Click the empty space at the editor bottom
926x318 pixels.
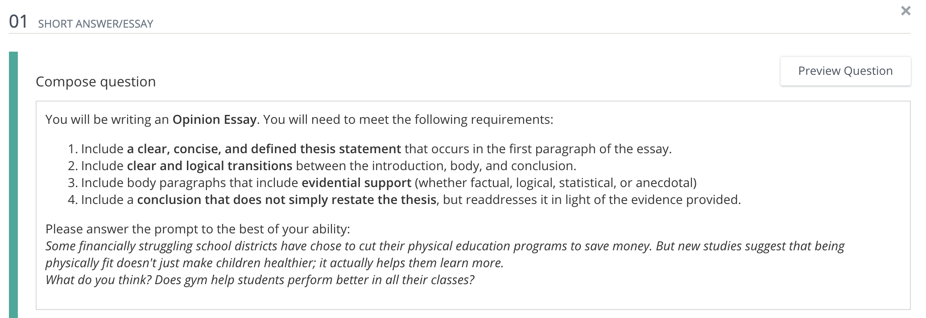coord(473,299)
